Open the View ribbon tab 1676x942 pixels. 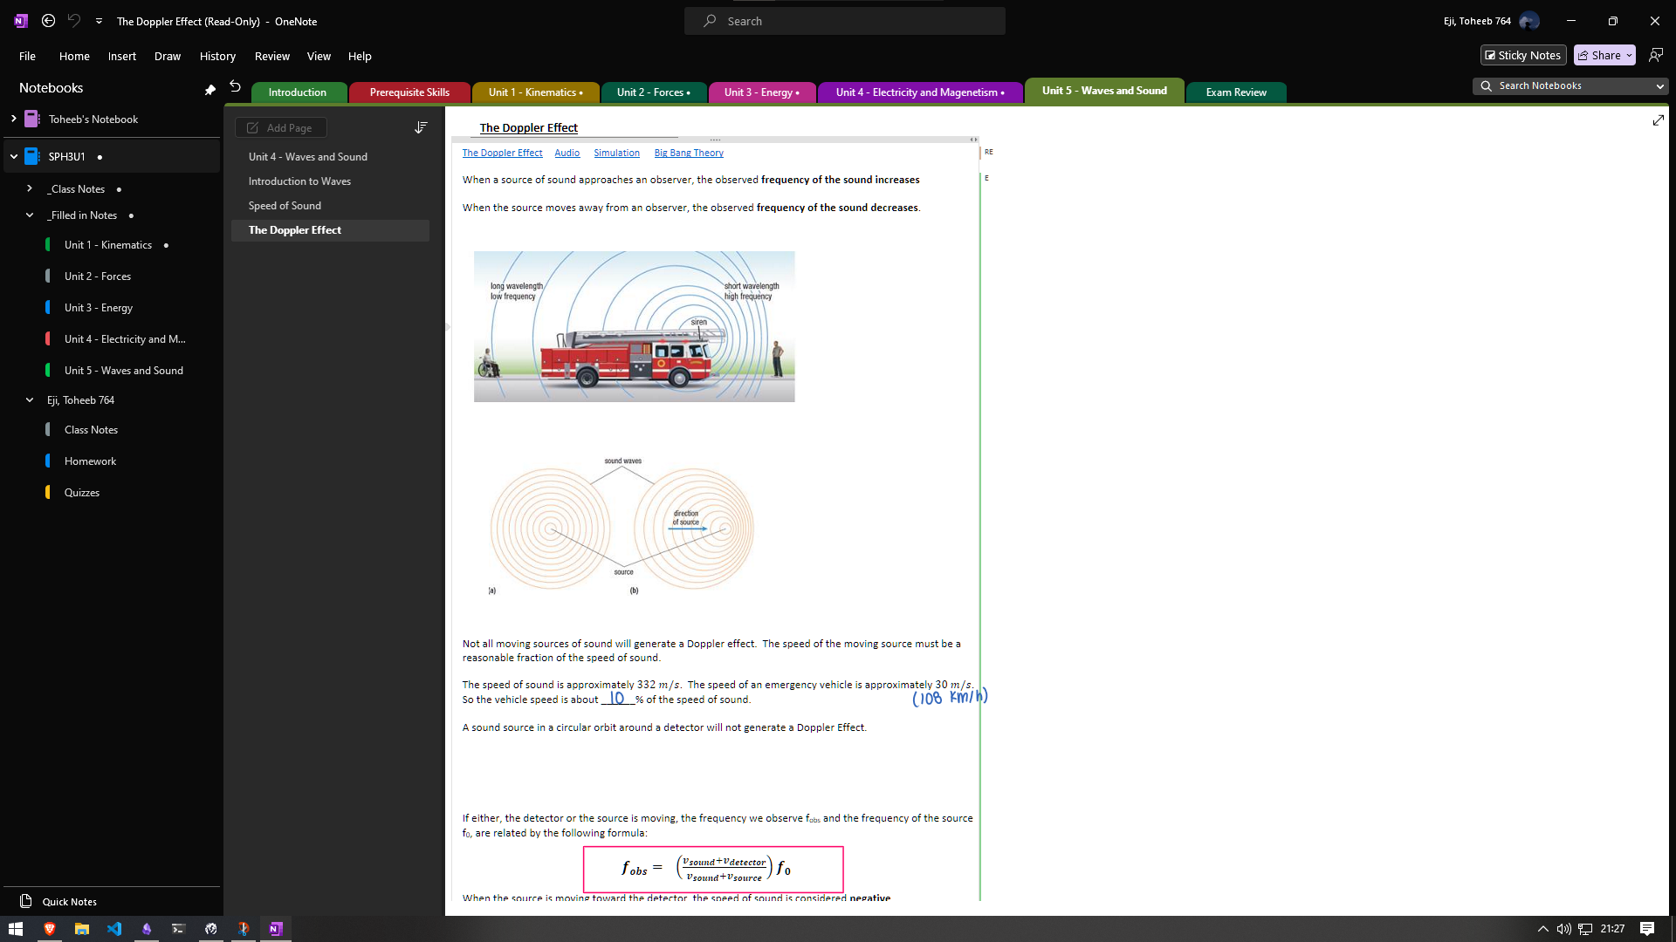(319, 56)
